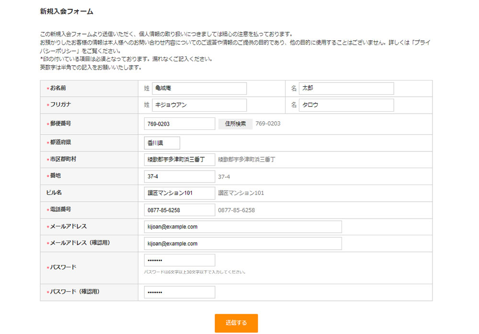Click the パスワード password field
The width and height of the screenshot is (479, 334).
click(179, 260)
